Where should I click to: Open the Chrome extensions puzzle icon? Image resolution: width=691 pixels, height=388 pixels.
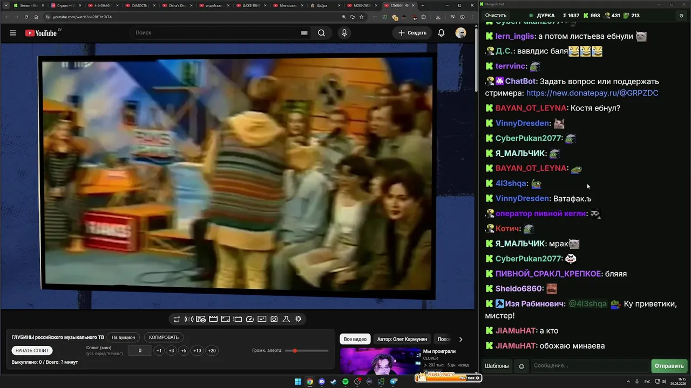pos(424,17)
